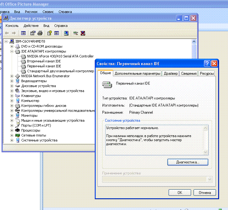The width and height of the screenshot is (228, 210).
Task: Click the Forward arrow in Device Manager toolbar
Action: click(14, 33)
